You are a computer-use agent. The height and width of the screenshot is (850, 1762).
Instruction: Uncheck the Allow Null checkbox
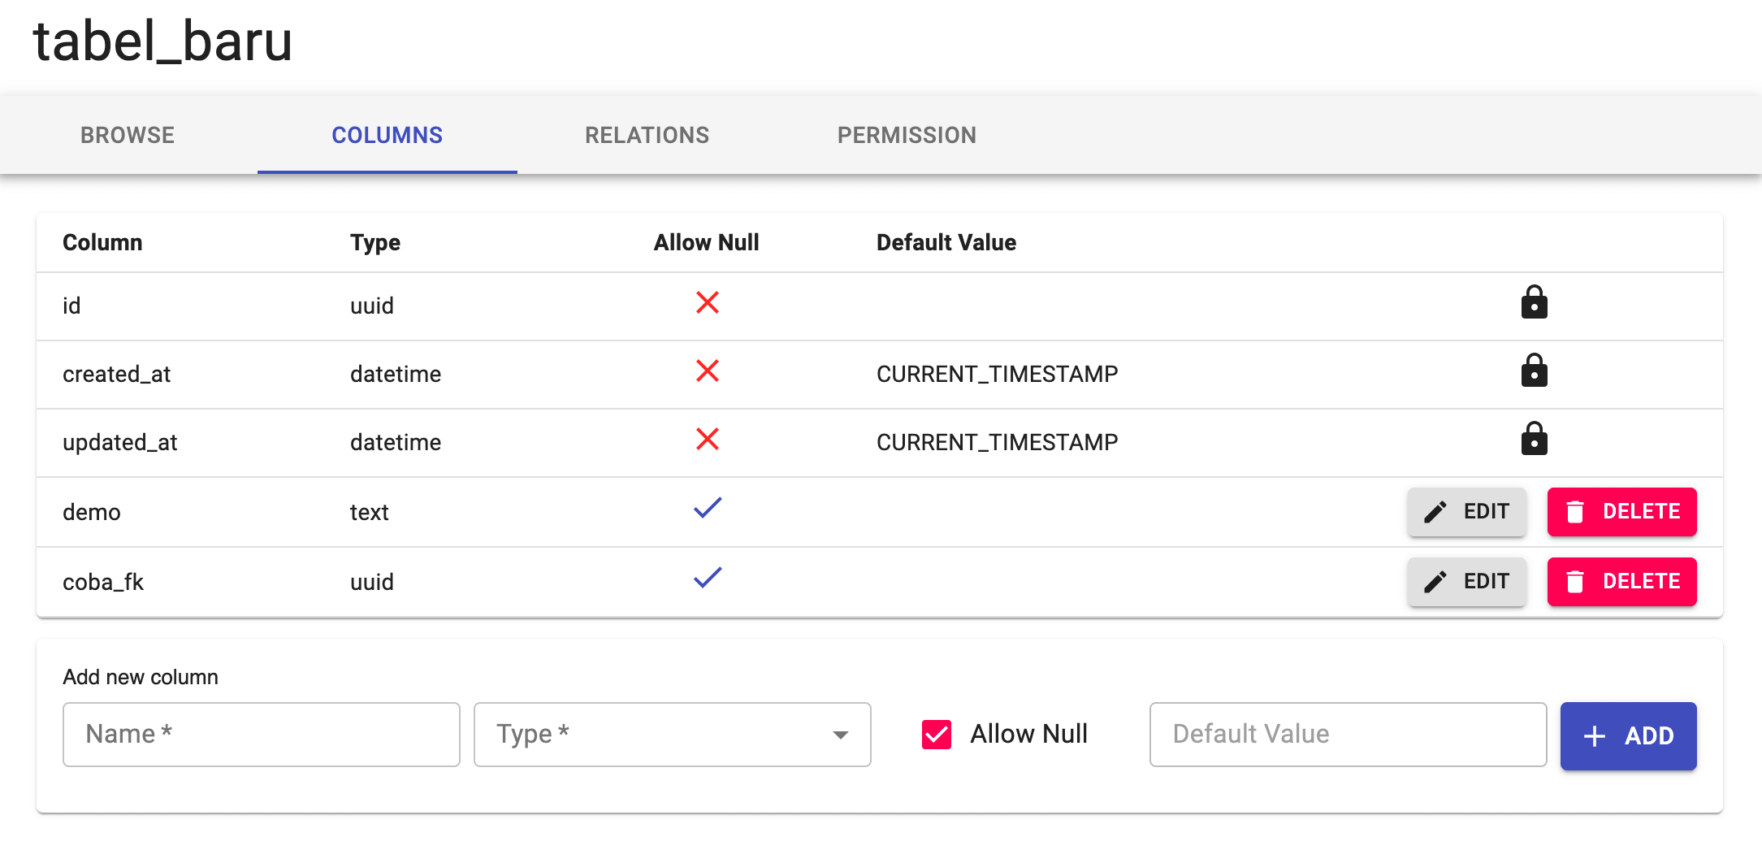point(937,735)
